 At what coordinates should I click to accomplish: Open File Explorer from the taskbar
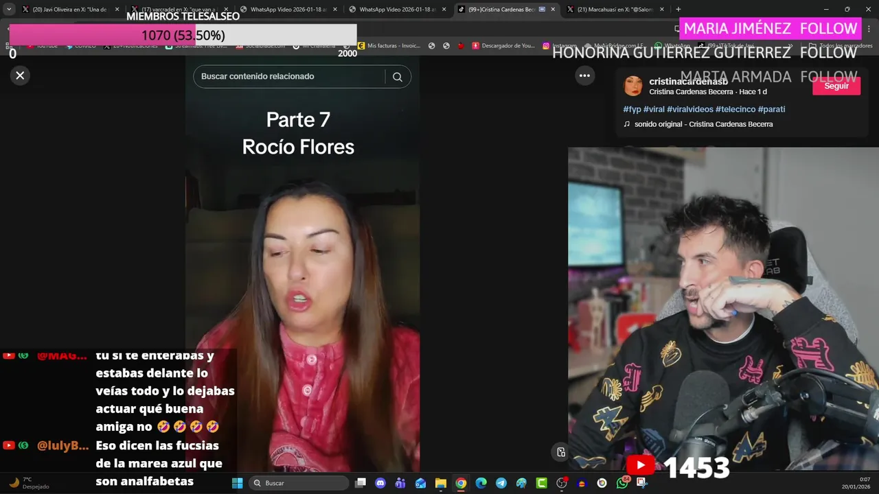(441, 483)
